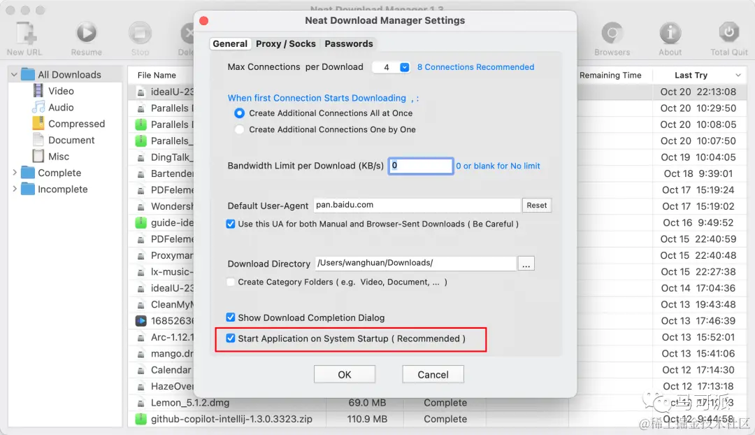Open the About toolbar icon
Viewport: 755px width, 435px height.
pyautogui.click(x=670, y=33)
